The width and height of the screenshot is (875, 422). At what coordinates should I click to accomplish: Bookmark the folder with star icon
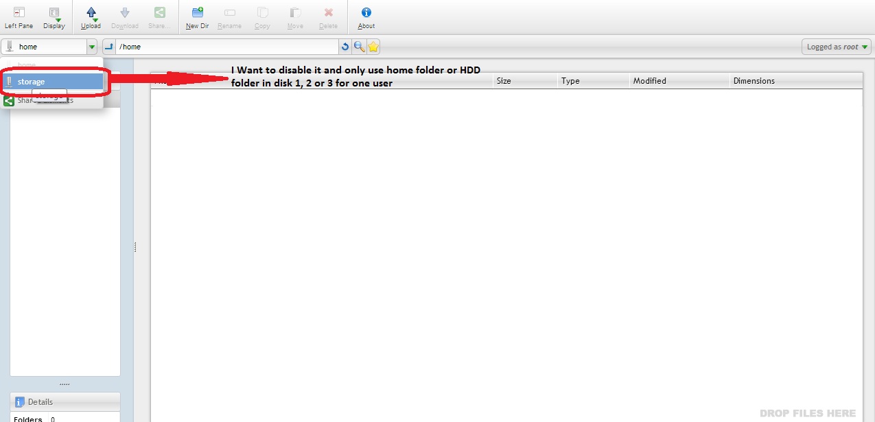click(373, 47)
